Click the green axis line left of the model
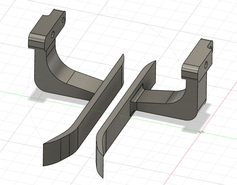This screenshot has width=237, height=185. tap(14, 93)
